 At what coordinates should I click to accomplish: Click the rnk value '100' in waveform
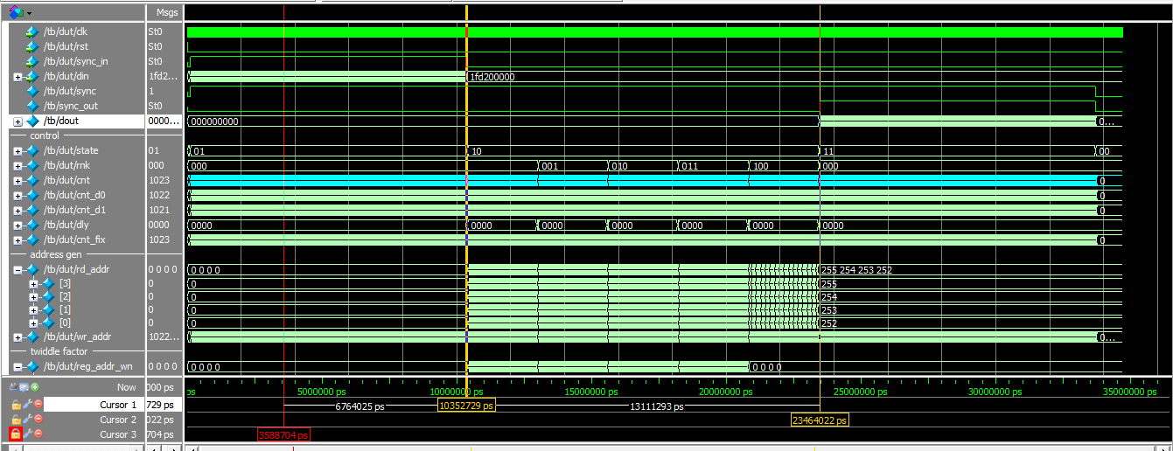click(x=760, y=166)
